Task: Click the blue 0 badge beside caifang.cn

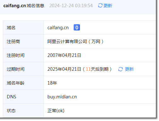Action: tap(77, 27)
